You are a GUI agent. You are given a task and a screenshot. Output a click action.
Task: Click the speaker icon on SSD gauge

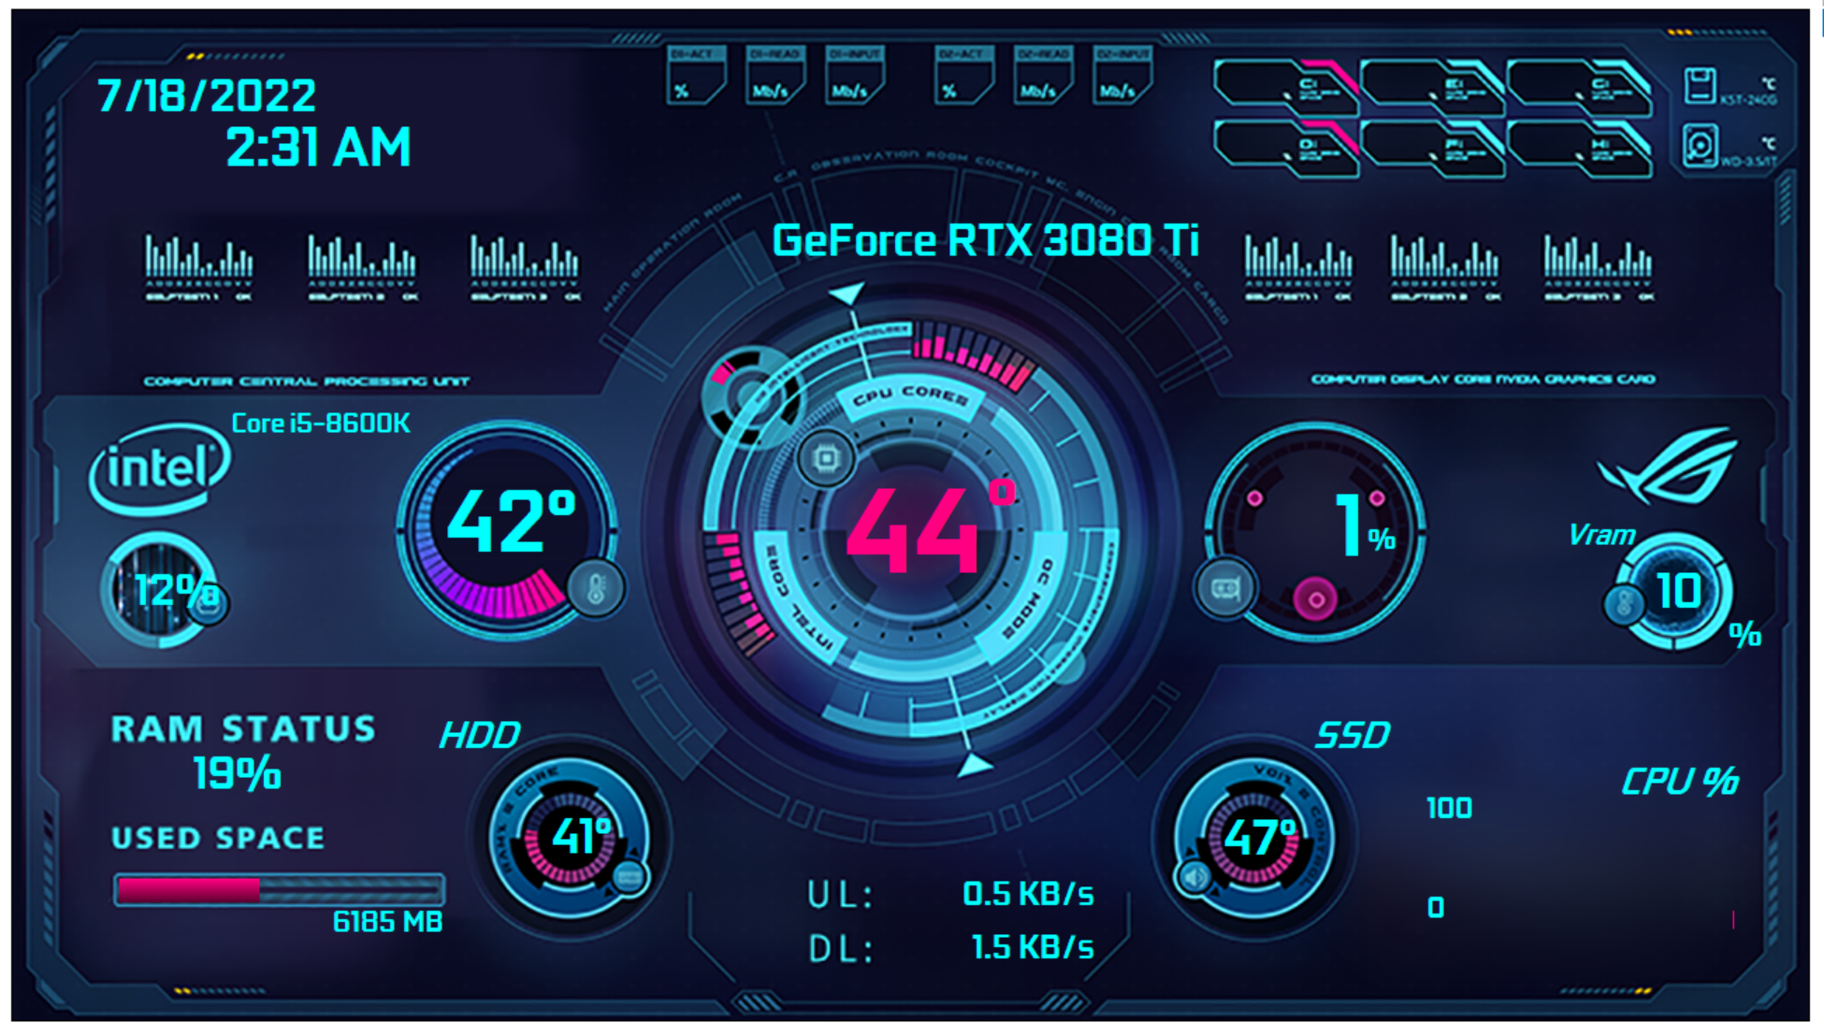pyautogui.click(x=1194, y=877)
